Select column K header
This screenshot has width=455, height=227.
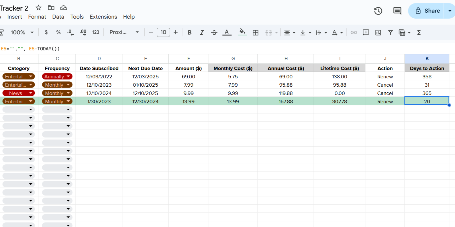427,59
